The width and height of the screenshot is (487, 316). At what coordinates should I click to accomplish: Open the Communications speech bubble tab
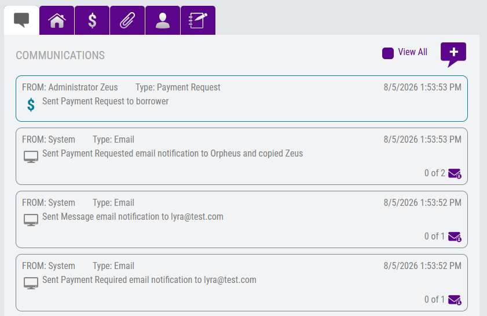[x=21, y=20]
